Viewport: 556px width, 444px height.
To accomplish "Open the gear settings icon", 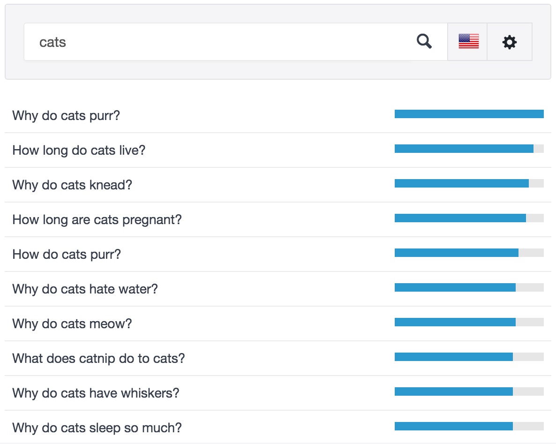I will tap(510, 42).
